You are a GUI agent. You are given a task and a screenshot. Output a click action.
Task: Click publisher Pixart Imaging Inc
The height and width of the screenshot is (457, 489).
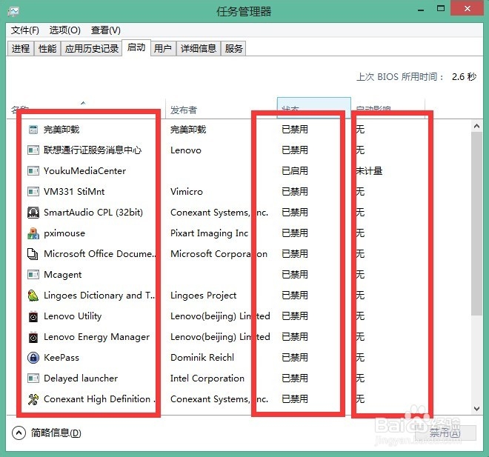coord(209,233)
